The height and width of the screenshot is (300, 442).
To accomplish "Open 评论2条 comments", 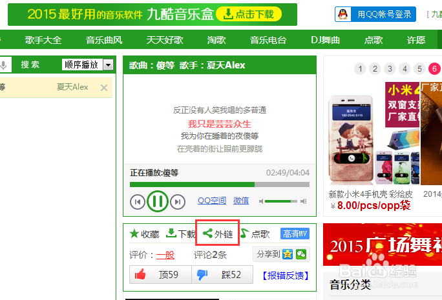I will 210,255.
